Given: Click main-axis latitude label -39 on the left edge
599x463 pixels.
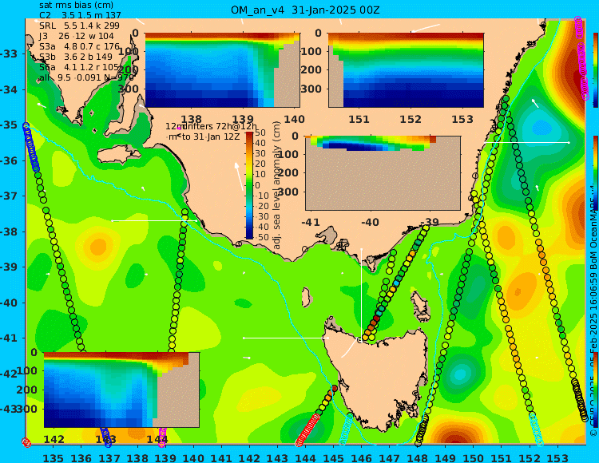Looking at the screenshot, I should (x=8, y=267).
